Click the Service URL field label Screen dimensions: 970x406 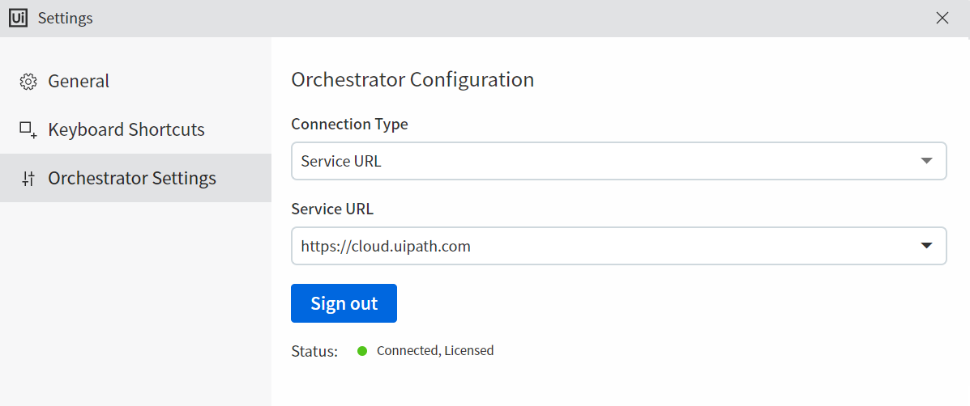pyautogui.click(x=332, y=209)
